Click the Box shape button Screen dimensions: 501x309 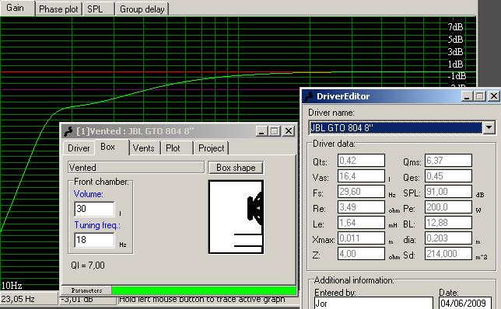tap(236, 168)
